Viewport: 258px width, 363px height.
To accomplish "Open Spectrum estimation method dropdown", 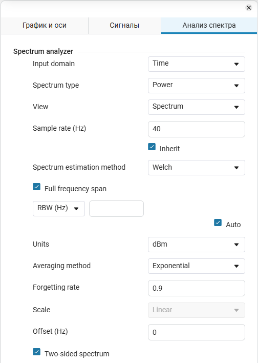I will [x=196, y=167].
